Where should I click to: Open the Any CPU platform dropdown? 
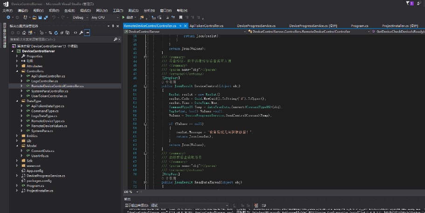104,17
